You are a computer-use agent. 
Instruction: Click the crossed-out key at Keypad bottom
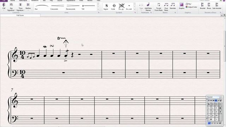click(x=211, y=119)
